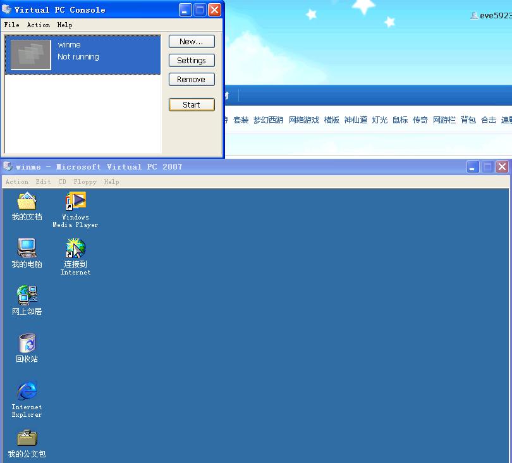The image size is (512, 463).
Task: Click the New... button
Action: [192, 42]
